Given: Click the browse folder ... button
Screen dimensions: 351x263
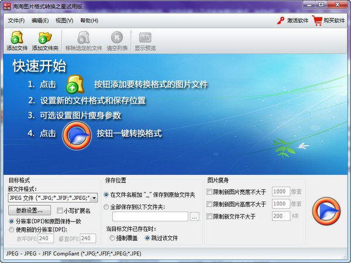Looking at the screenshot, I should 195,217.
